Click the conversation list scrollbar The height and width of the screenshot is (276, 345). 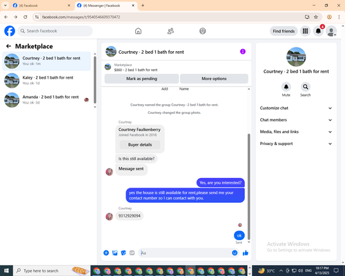pyautogui.click(x=95, y=81)
